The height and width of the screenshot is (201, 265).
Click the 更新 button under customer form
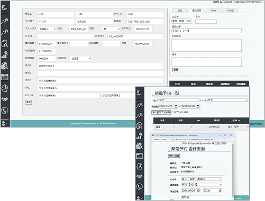pos(29,102)
